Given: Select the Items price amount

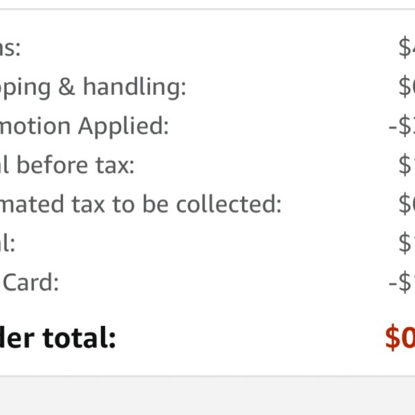Looking at the screenshot, I should (407, 48).
